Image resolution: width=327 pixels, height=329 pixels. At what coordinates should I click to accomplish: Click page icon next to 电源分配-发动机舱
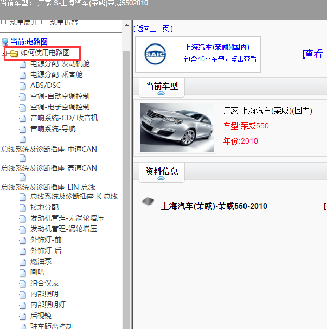(x=23, y=64)
